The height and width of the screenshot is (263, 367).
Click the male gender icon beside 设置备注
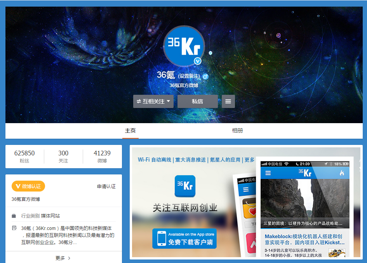click(x=205, y=77)
